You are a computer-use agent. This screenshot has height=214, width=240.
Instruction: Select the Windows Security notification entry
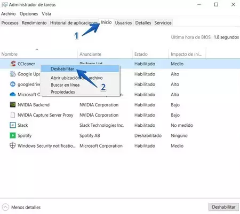pos(46,146)
